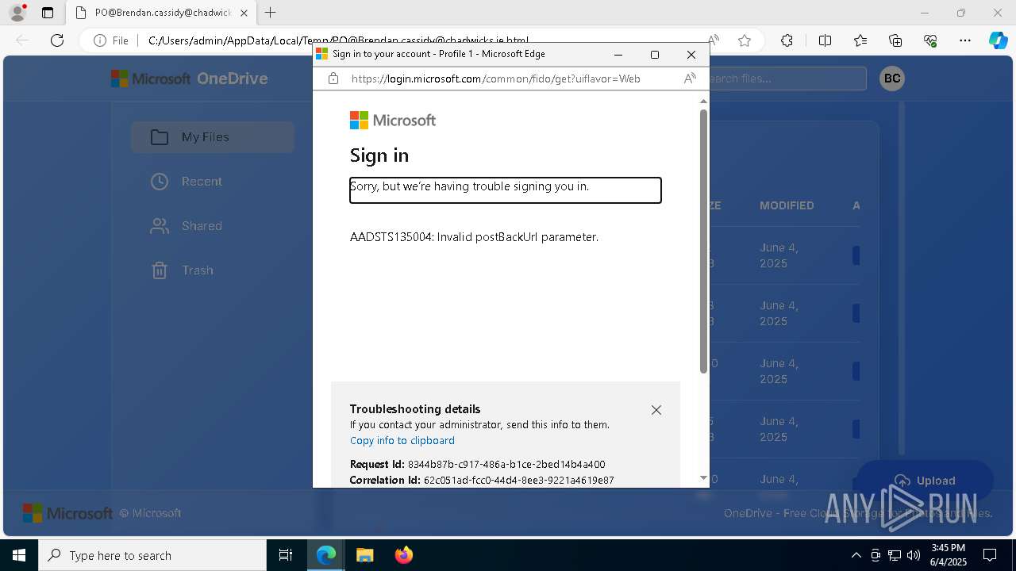This screenshot has height=571, width=1016.
Task: Open Recent in OneDrive sidebar
Action: coord(213,182)
